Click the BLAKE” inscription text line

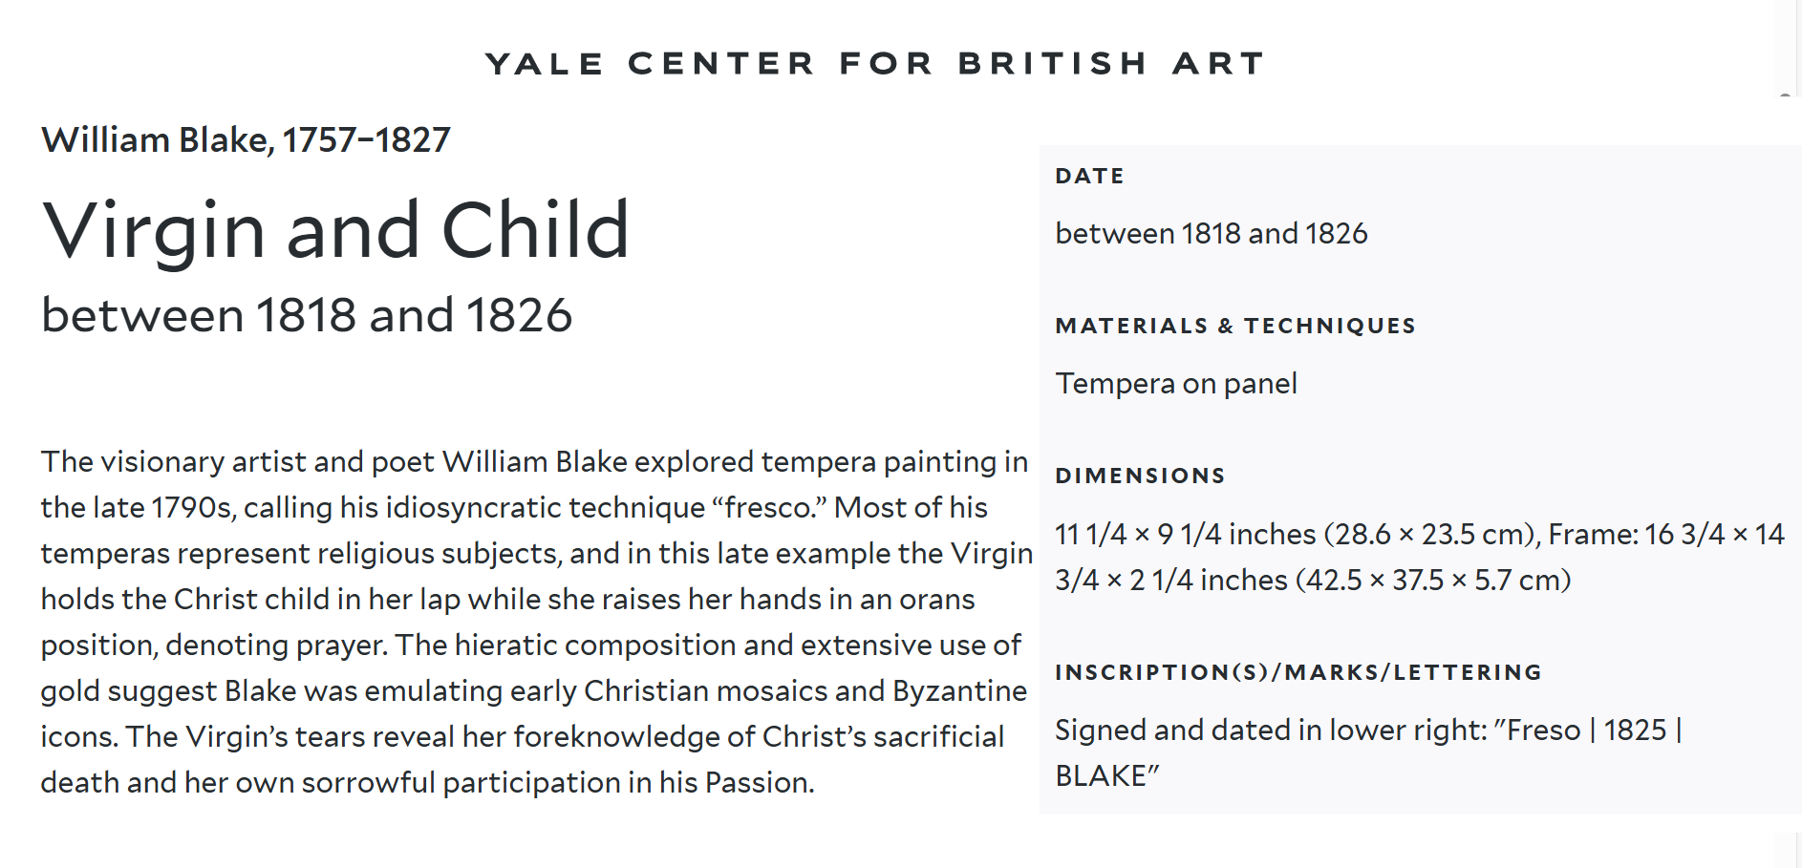(x=1106, y=775)
